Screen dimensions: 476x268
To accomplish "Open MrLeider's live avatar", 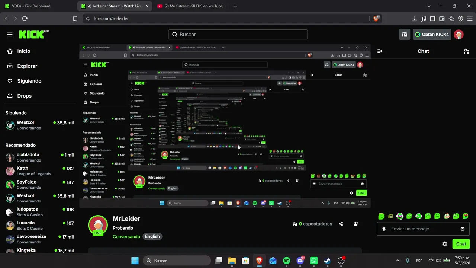I will [x=98, y=225].
